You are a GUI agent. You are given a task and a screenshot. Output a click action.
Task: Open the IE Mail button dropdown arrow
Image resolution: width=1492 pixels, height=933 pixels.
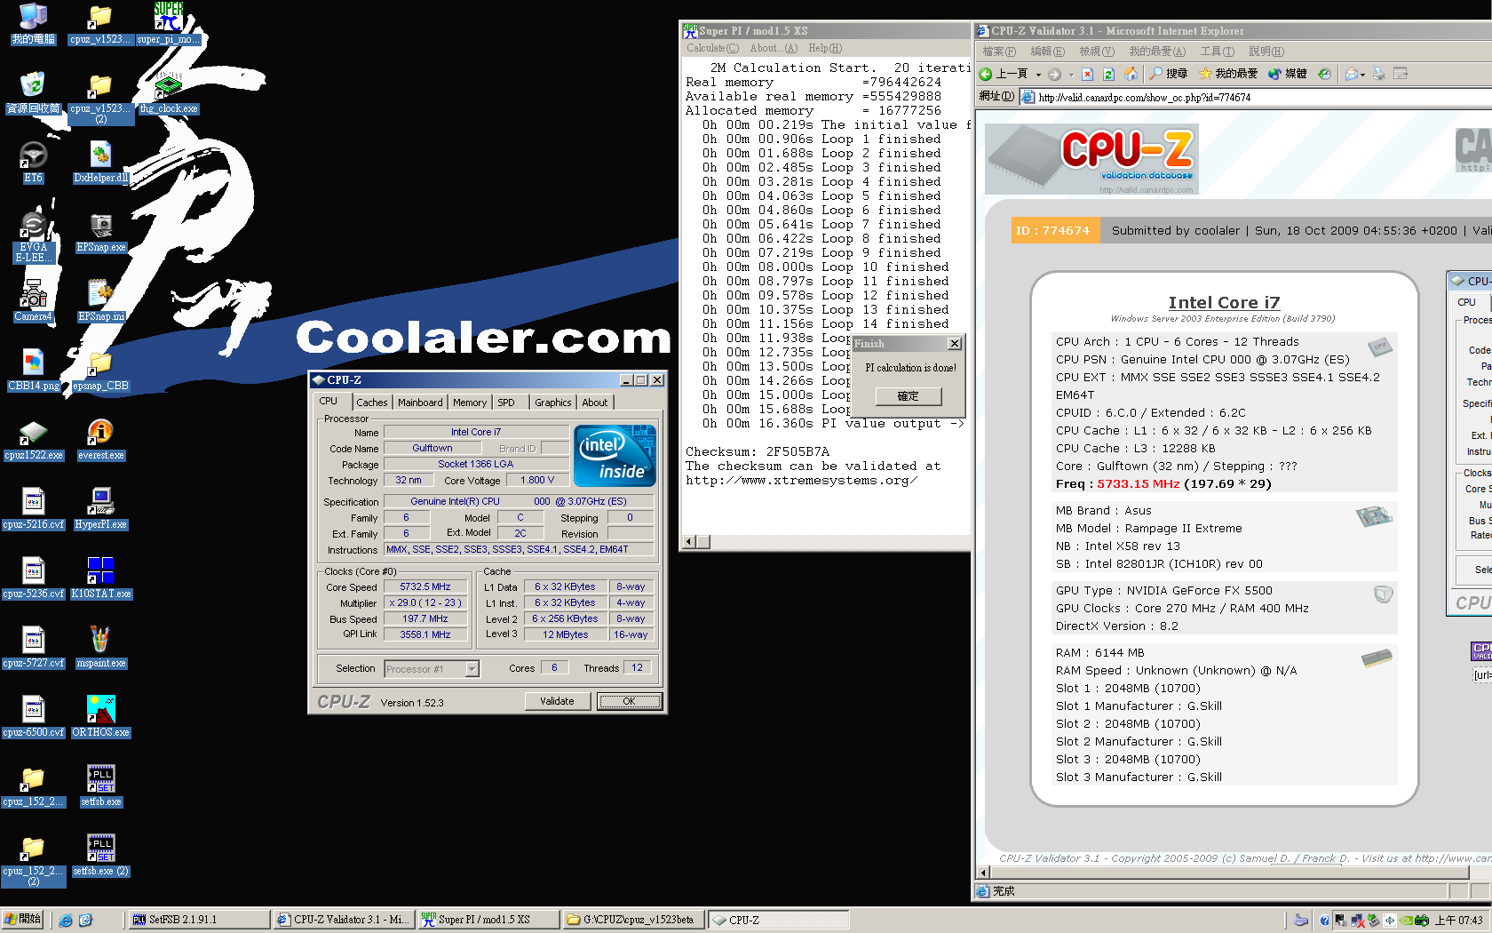pos(1363,75)
